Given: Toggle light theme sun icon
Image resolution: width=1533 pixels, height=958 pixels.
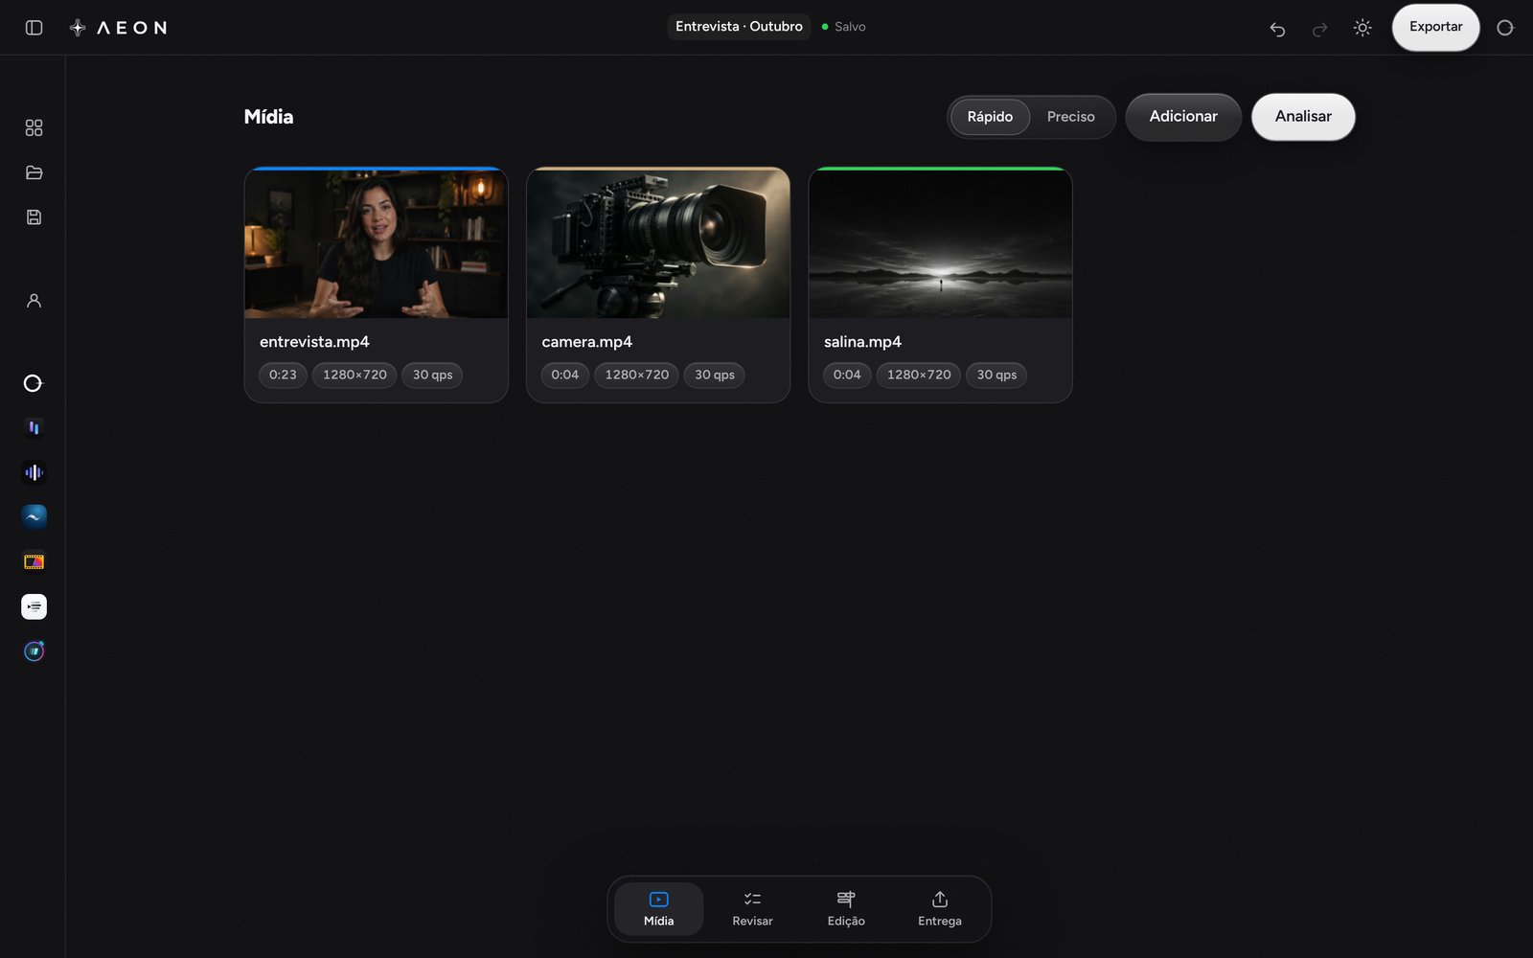Looking at the screenshot, I should [x=1362, y=28].
